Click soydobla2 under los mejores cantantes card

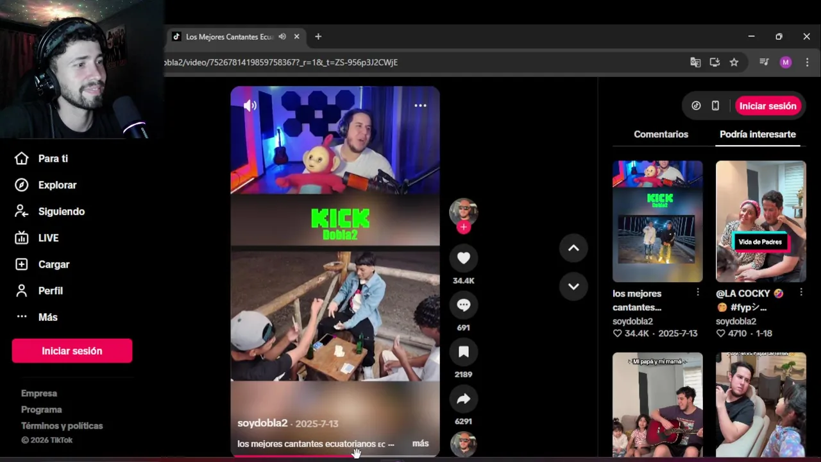(x=632, y=321)
